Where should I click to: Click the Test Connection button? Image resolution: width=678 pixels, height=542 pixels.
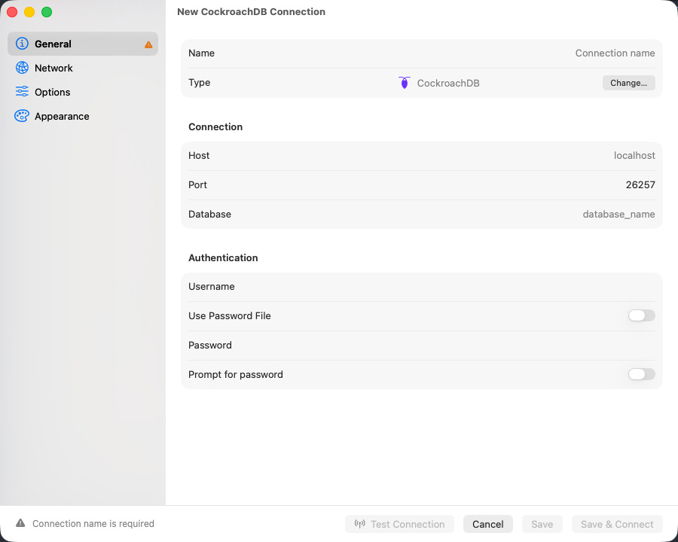399,524
